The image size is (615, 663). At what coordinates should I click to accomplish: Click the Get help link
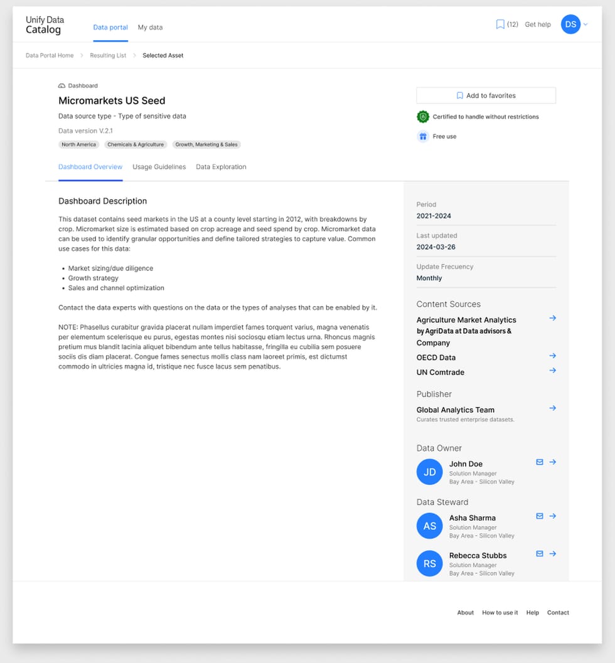click(538, 24)
